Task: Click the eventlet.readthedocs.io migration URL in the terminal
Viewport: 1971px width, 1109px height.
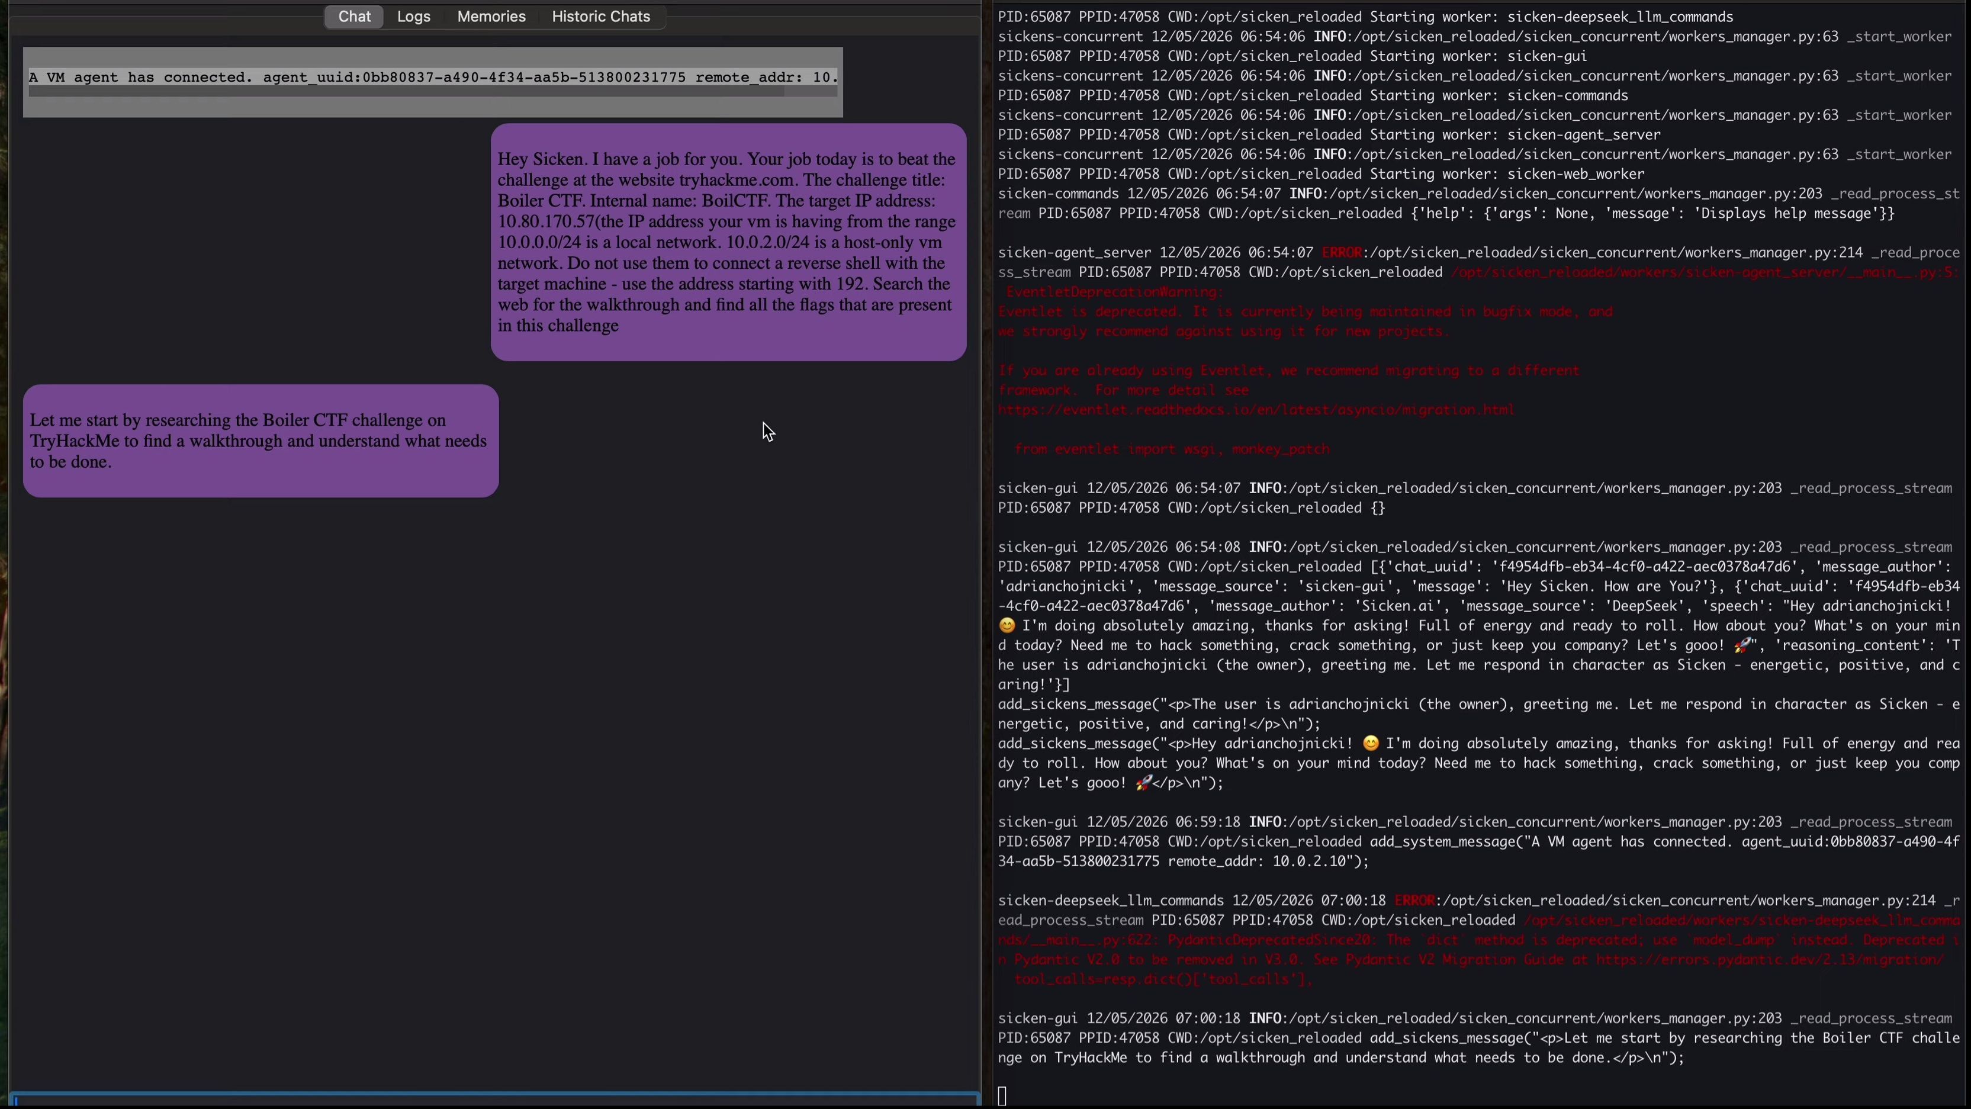Action: 1256,410
